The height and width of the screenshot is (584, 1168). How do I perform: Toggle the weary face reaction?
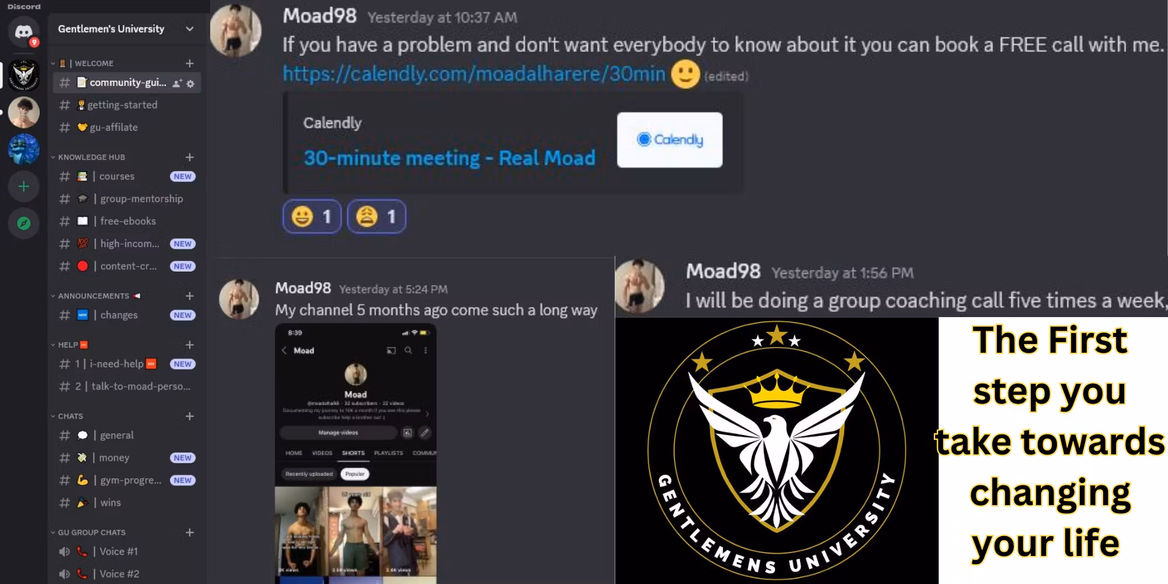point(377,217)
